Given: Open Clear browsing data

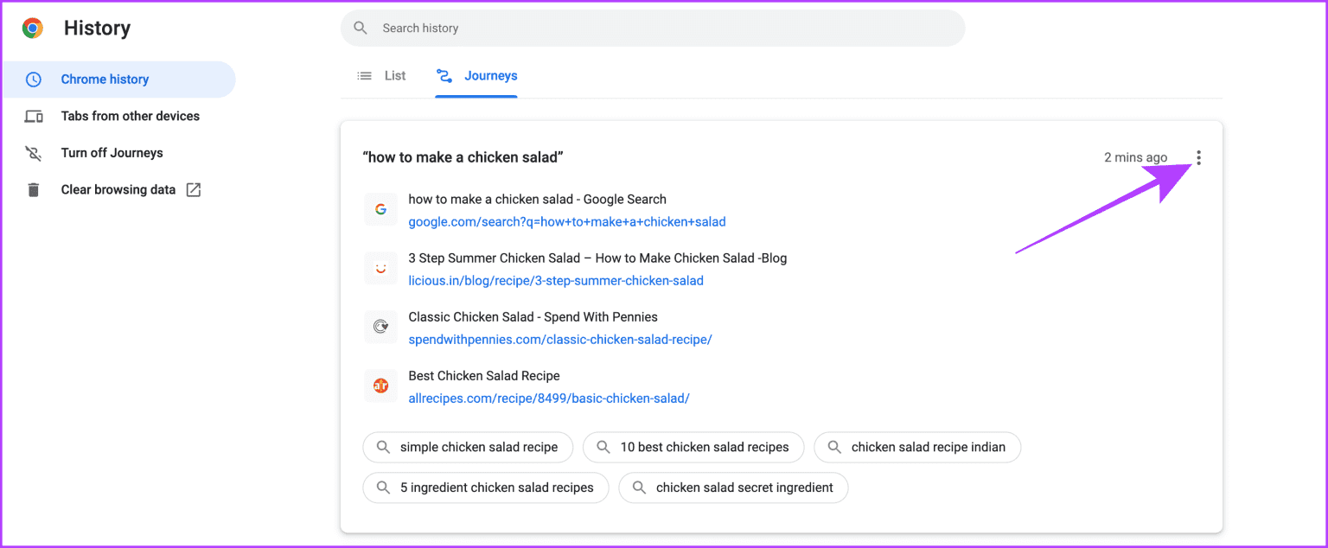Looking at the screenshot, I should (x=118, y=190).
